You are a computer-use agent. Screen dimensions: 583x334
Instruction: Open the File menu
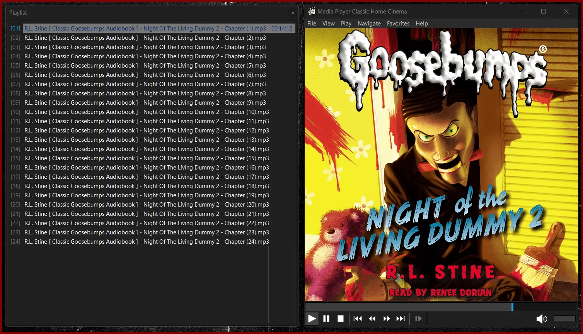(312, 24)
